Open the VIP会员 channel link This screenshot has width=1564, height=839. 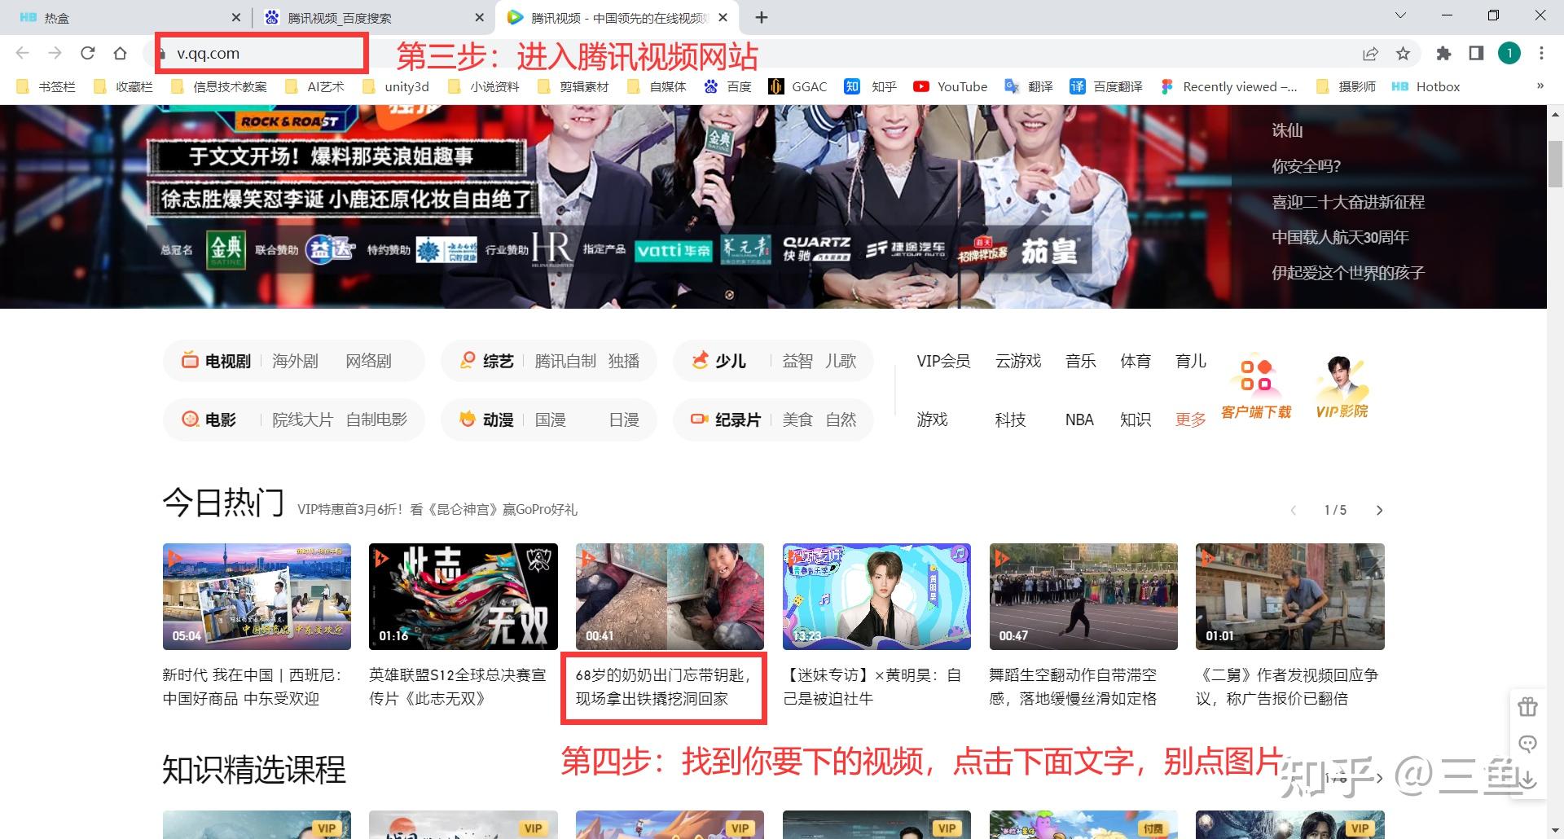(943, 361)
